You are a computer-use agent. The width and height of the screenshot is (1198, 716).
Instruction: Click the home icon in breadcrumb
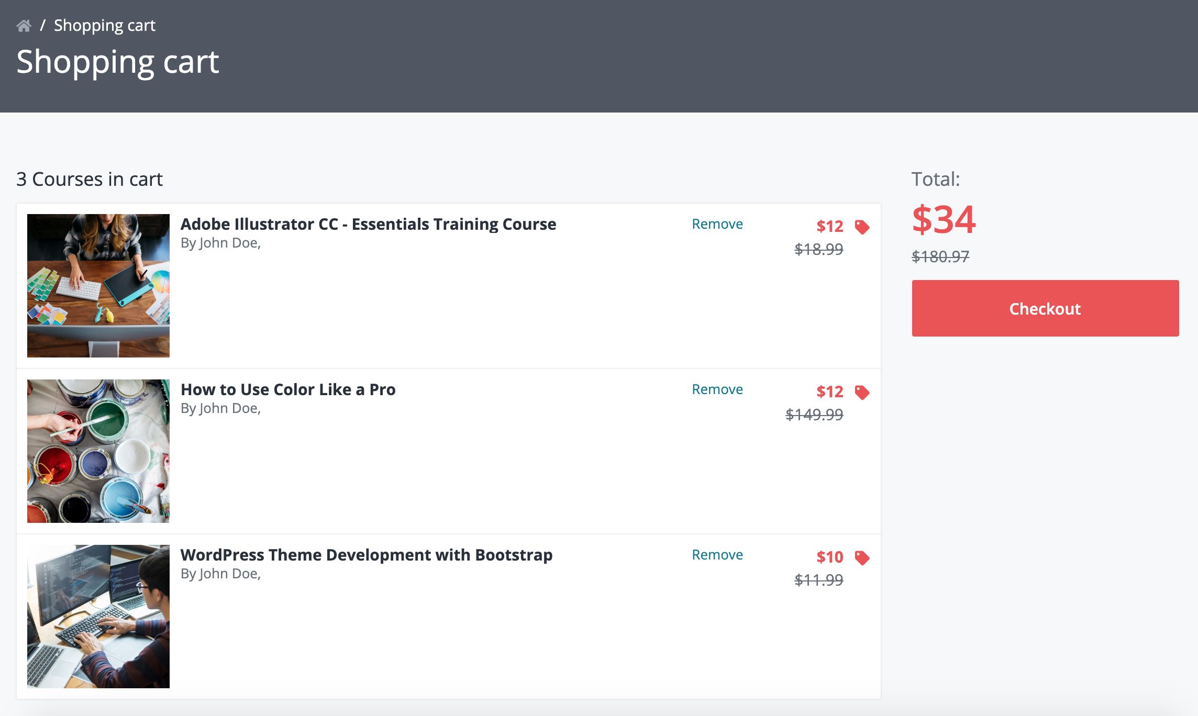pyautogui.click(x=24, y=26)
